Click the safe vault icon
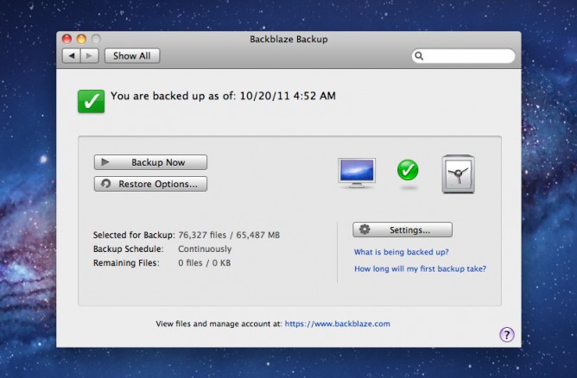Screen dimensions: 577x378 click(459, 175)
